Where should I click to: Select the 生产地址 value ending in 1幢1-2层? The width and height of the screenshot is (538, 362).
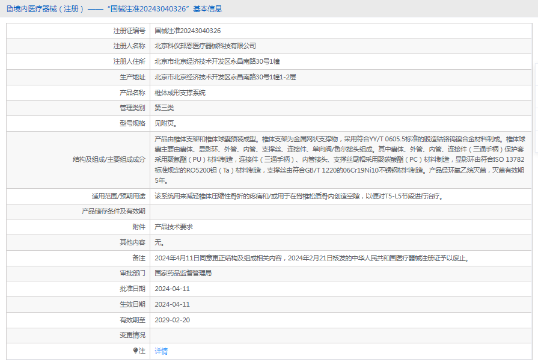225,77
